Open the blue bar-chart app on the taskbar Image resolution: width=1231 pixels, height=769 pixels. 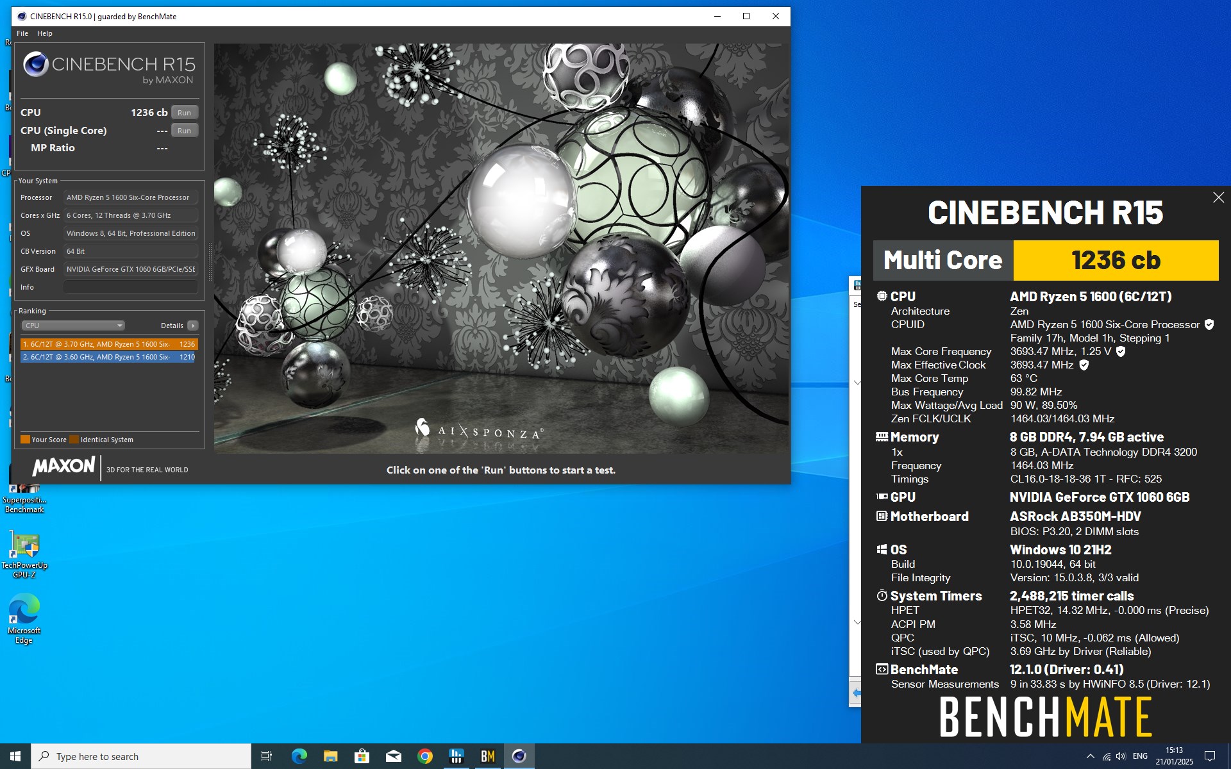(456, 756)
